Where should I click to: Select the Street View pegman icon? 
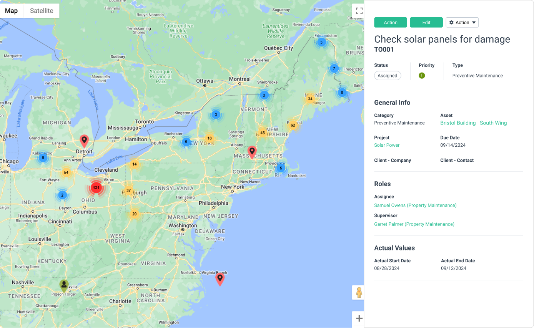[359, 293]
